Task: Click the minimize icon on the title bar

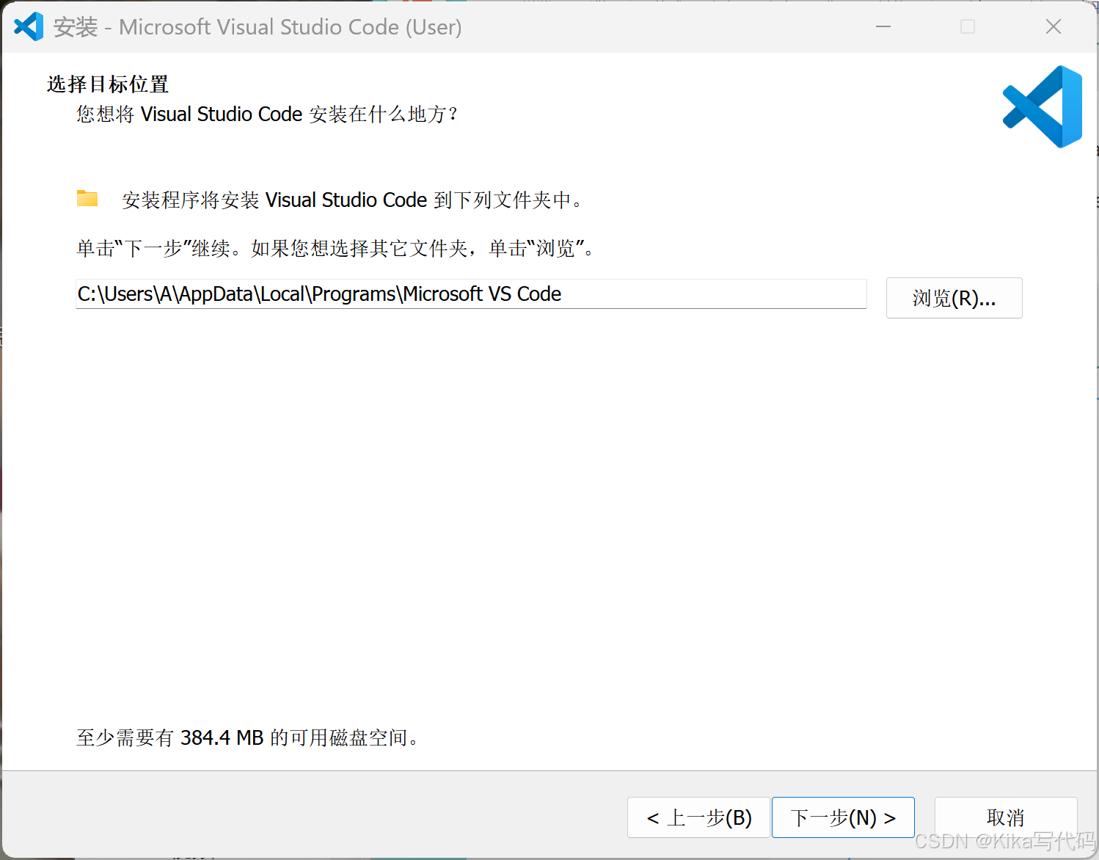Action: coord(883,26)
